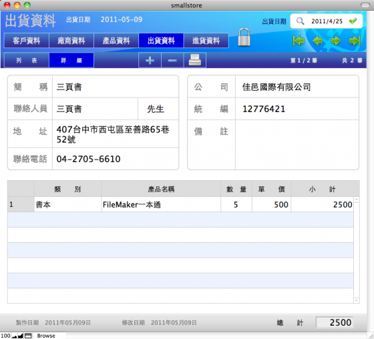Select the FileMaker一本通 product row
This screenshot has width=374, height=339.
tap(180, 205)
